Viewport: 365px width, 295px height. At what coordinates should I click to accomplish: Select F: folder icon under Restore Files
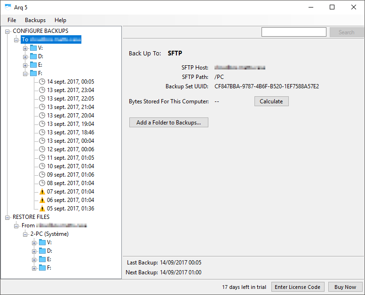click(42, 268)
